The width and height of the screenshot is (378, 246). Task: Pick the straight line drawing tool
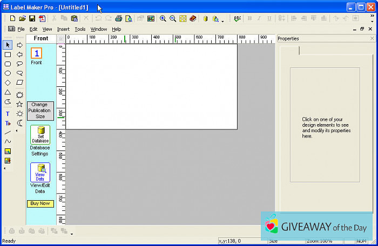coord(8,132)
